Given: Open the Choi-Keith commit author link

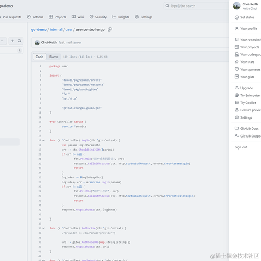Looking at the screenshot, I should click(x=49, y=42).
